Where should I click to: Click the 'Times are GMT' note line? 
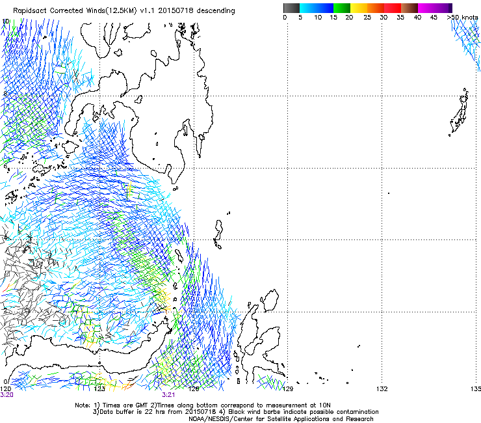pos(202,405)
